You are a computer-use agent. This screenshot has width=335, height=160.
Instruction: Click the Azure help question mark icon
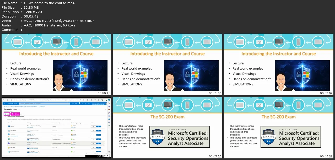pyautogui.click(x=85, y=103)
